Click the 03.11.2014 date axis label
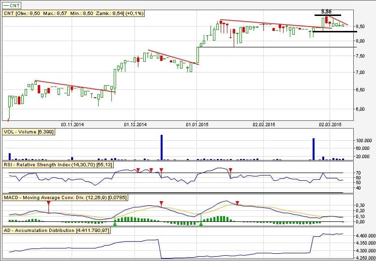 [x=71, y=124]
